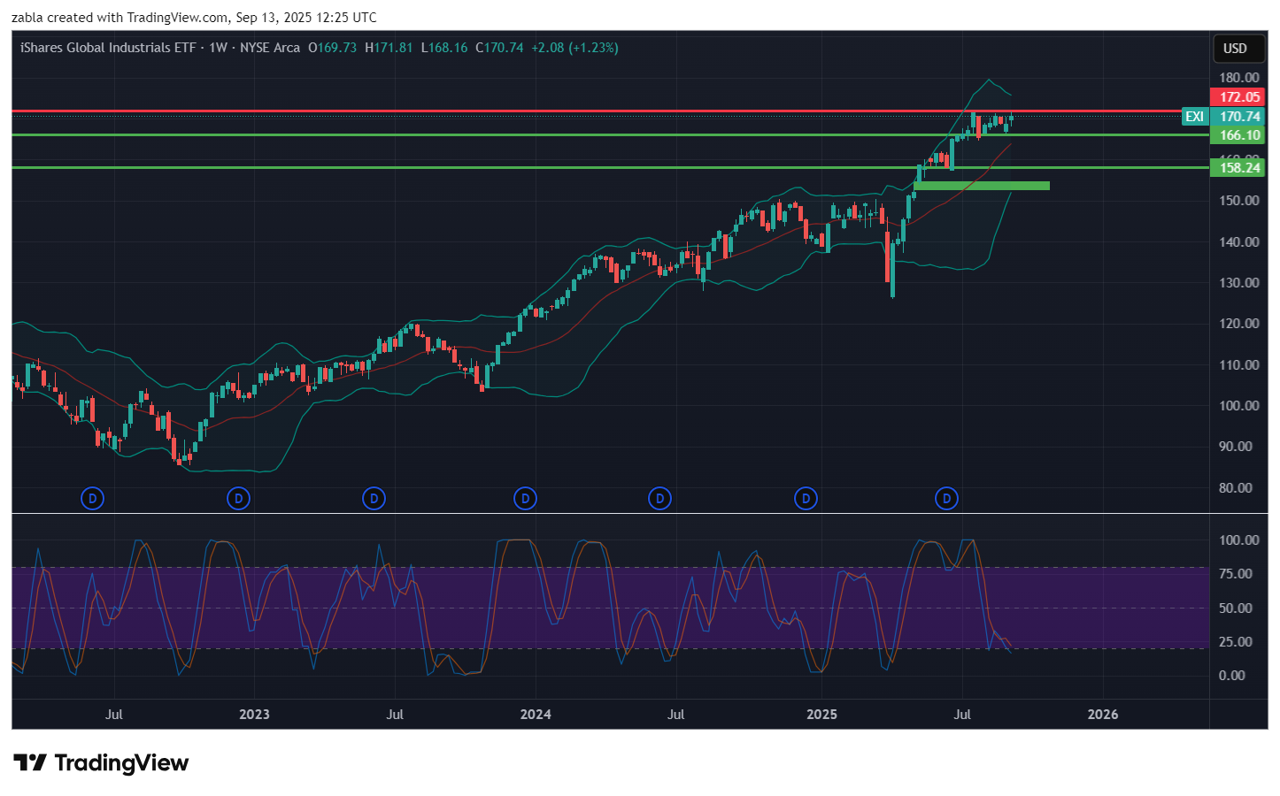Image resolution: width=1280 pixels, height=796 pixels.
Task: Click the leftmost dividend D marker
Action: coord(92,499)
